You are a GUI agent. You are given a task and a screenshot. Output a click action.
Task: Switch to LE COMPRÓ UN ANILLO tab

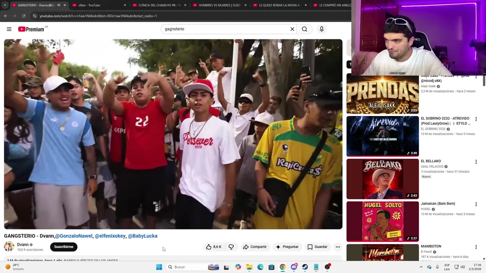tap(331, 5)
